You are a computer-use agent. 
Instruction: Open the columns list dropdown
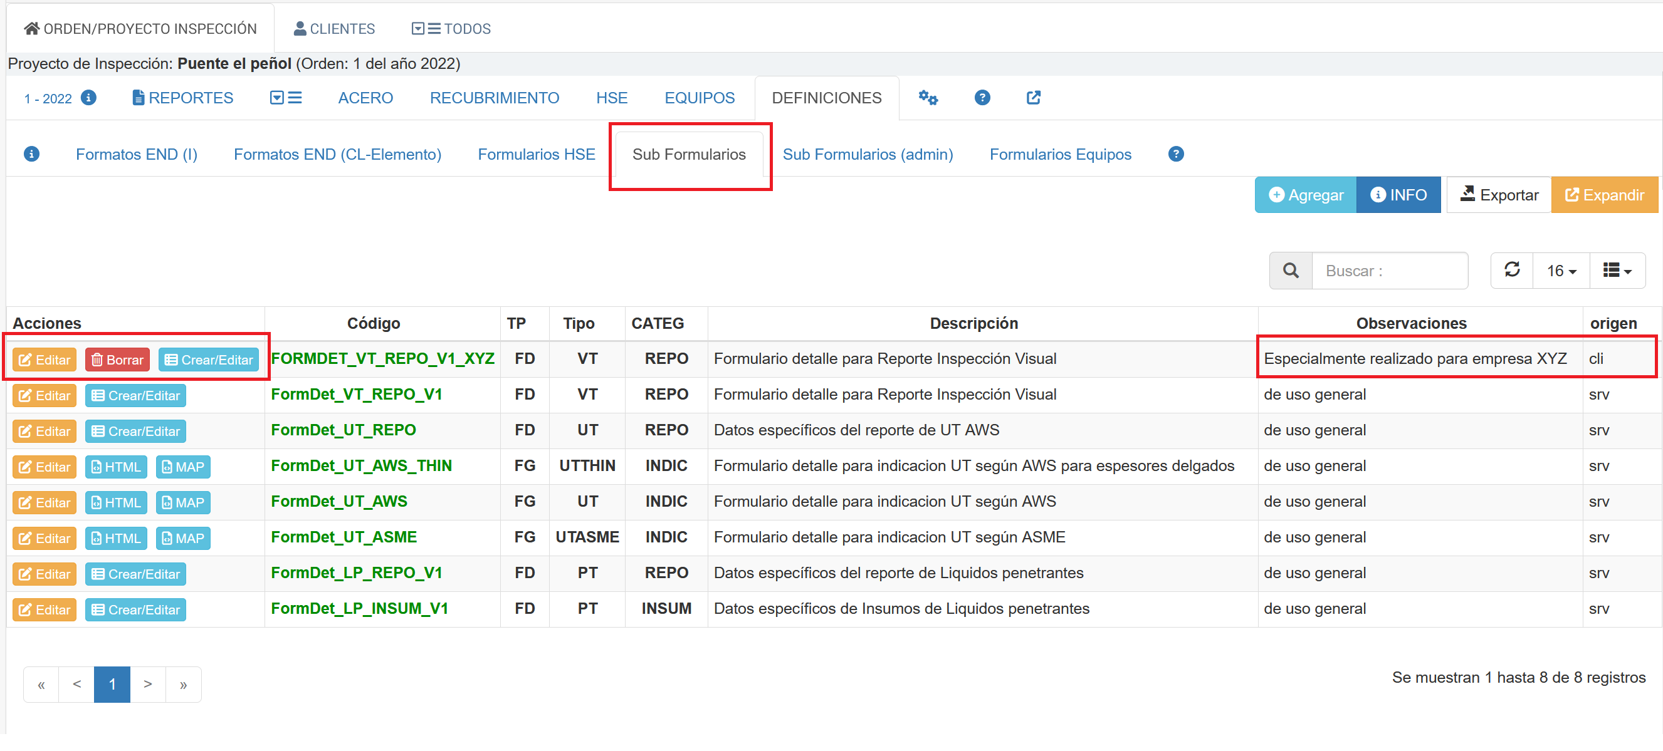point(1617,271)
